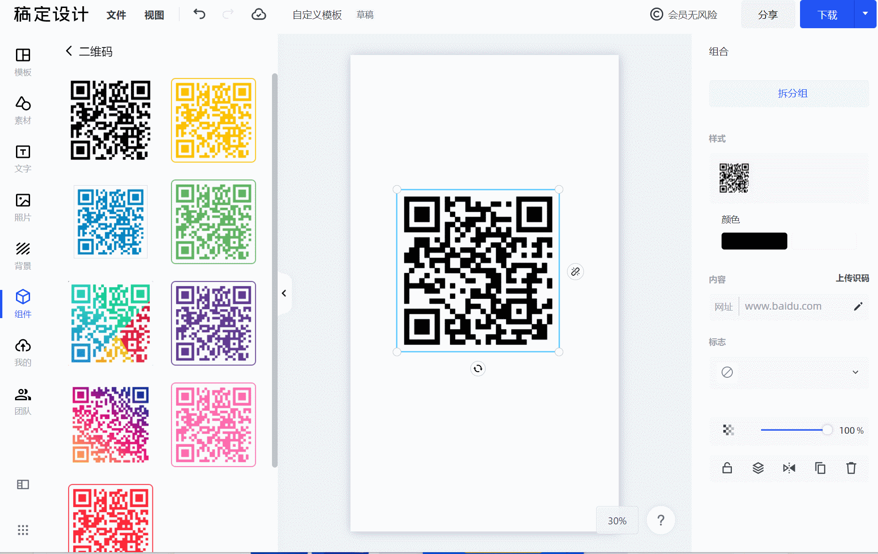The height and width of the screenshot is (554, 878).
Task: Open the 模板 templates sidebar tab
Action: 23,62
